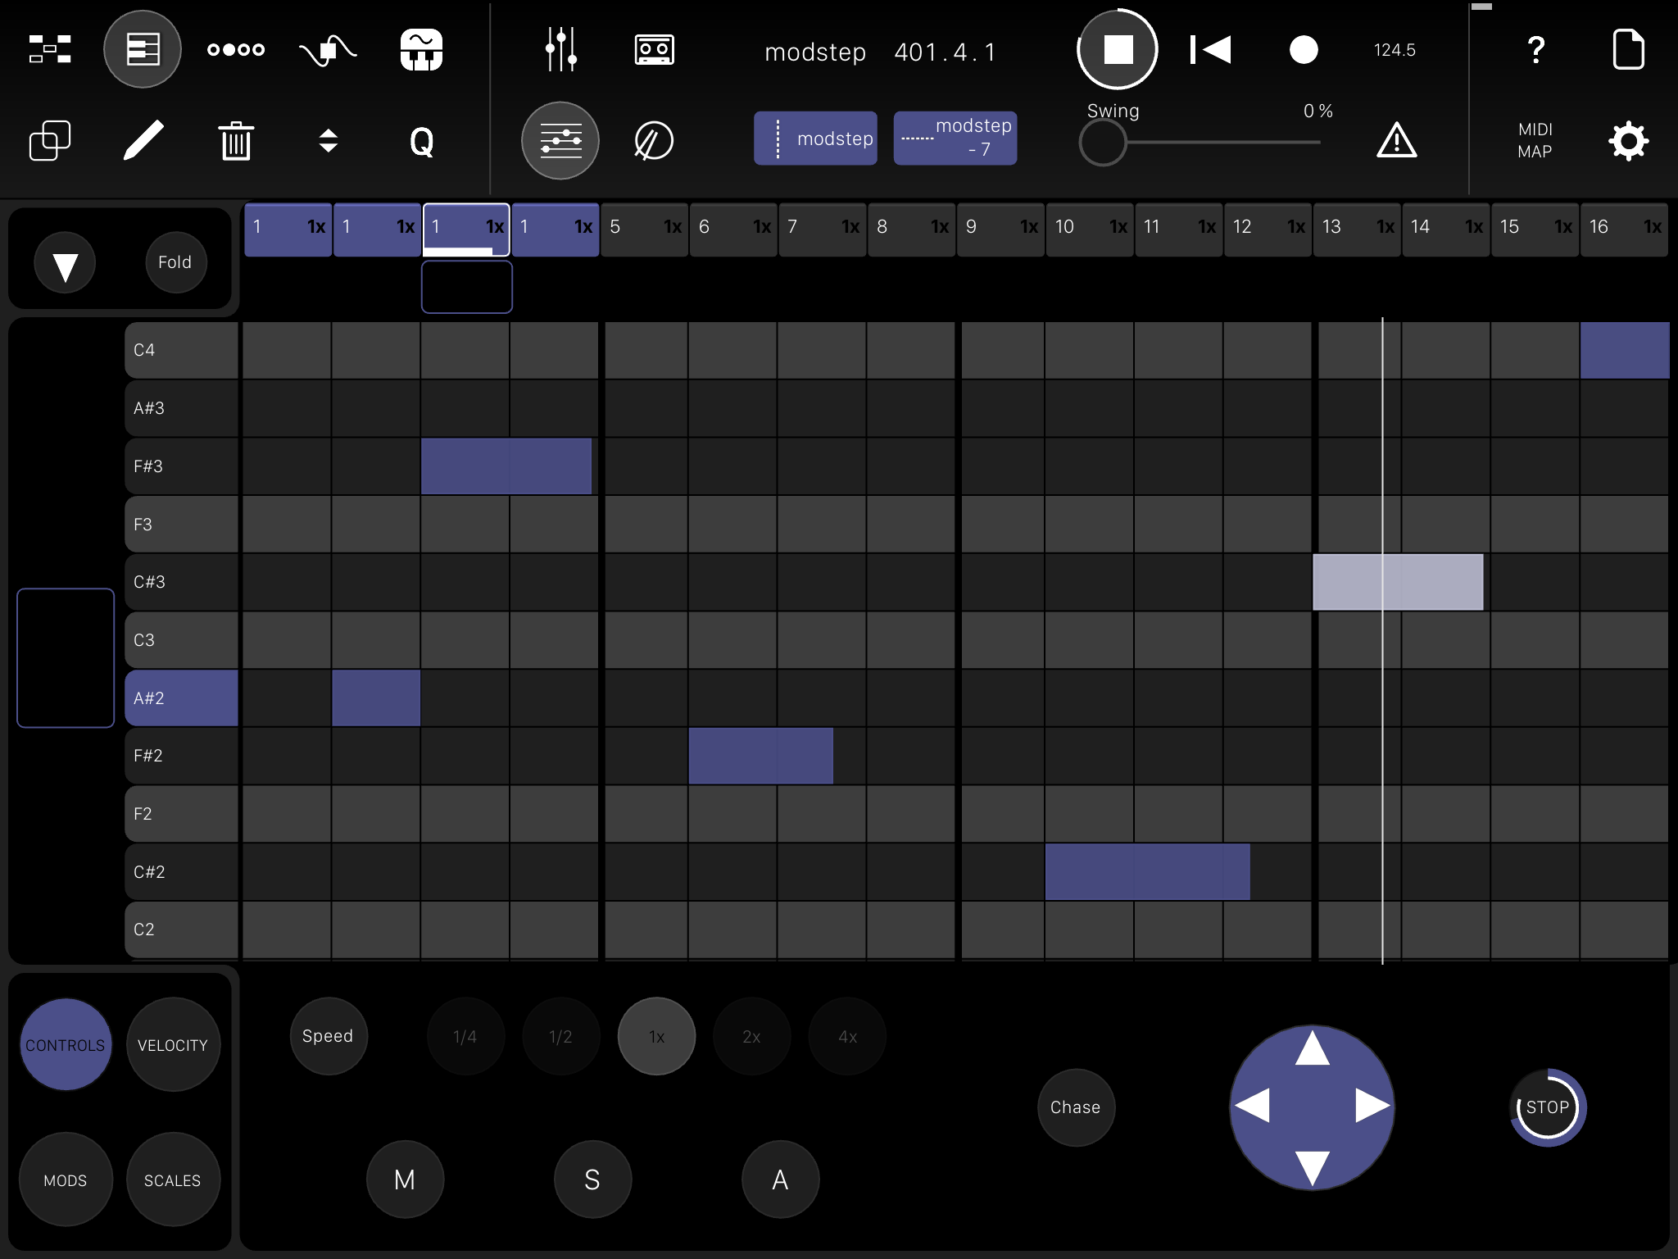Viewport: 1678px width, 1259px height.
Task: Click the Swing slider knob
Action: (x=1102, y=143)
